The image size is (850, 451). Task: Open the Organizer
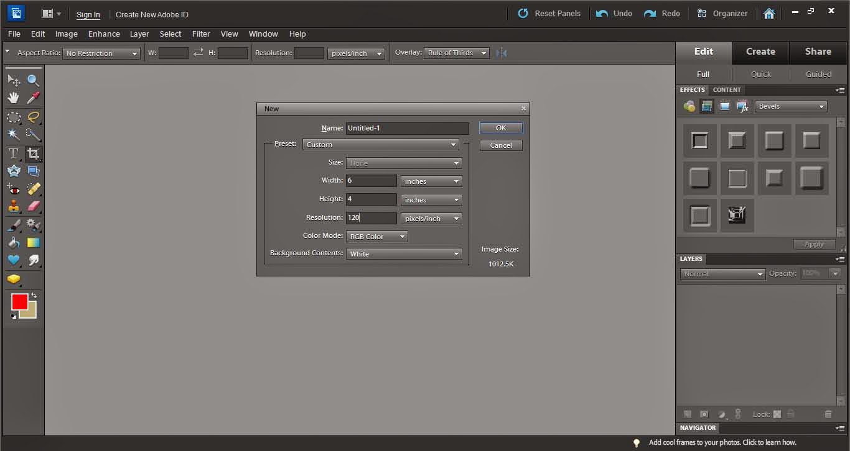[x=722, y=13]
